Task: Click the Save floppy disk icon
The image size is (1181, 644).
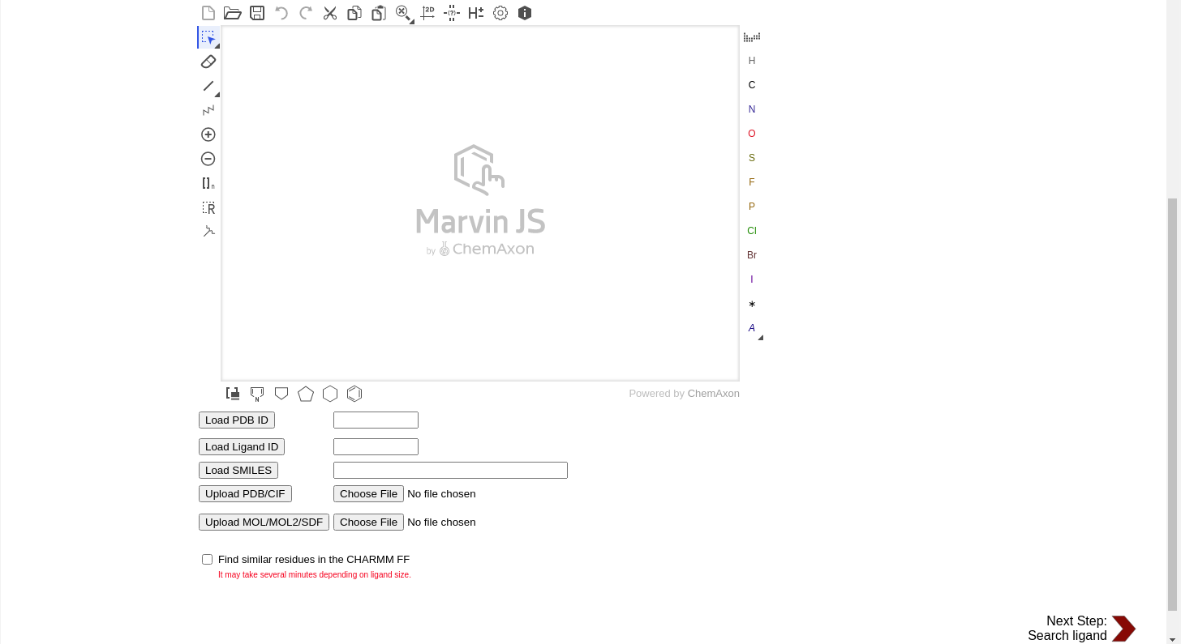Action: 257,13
